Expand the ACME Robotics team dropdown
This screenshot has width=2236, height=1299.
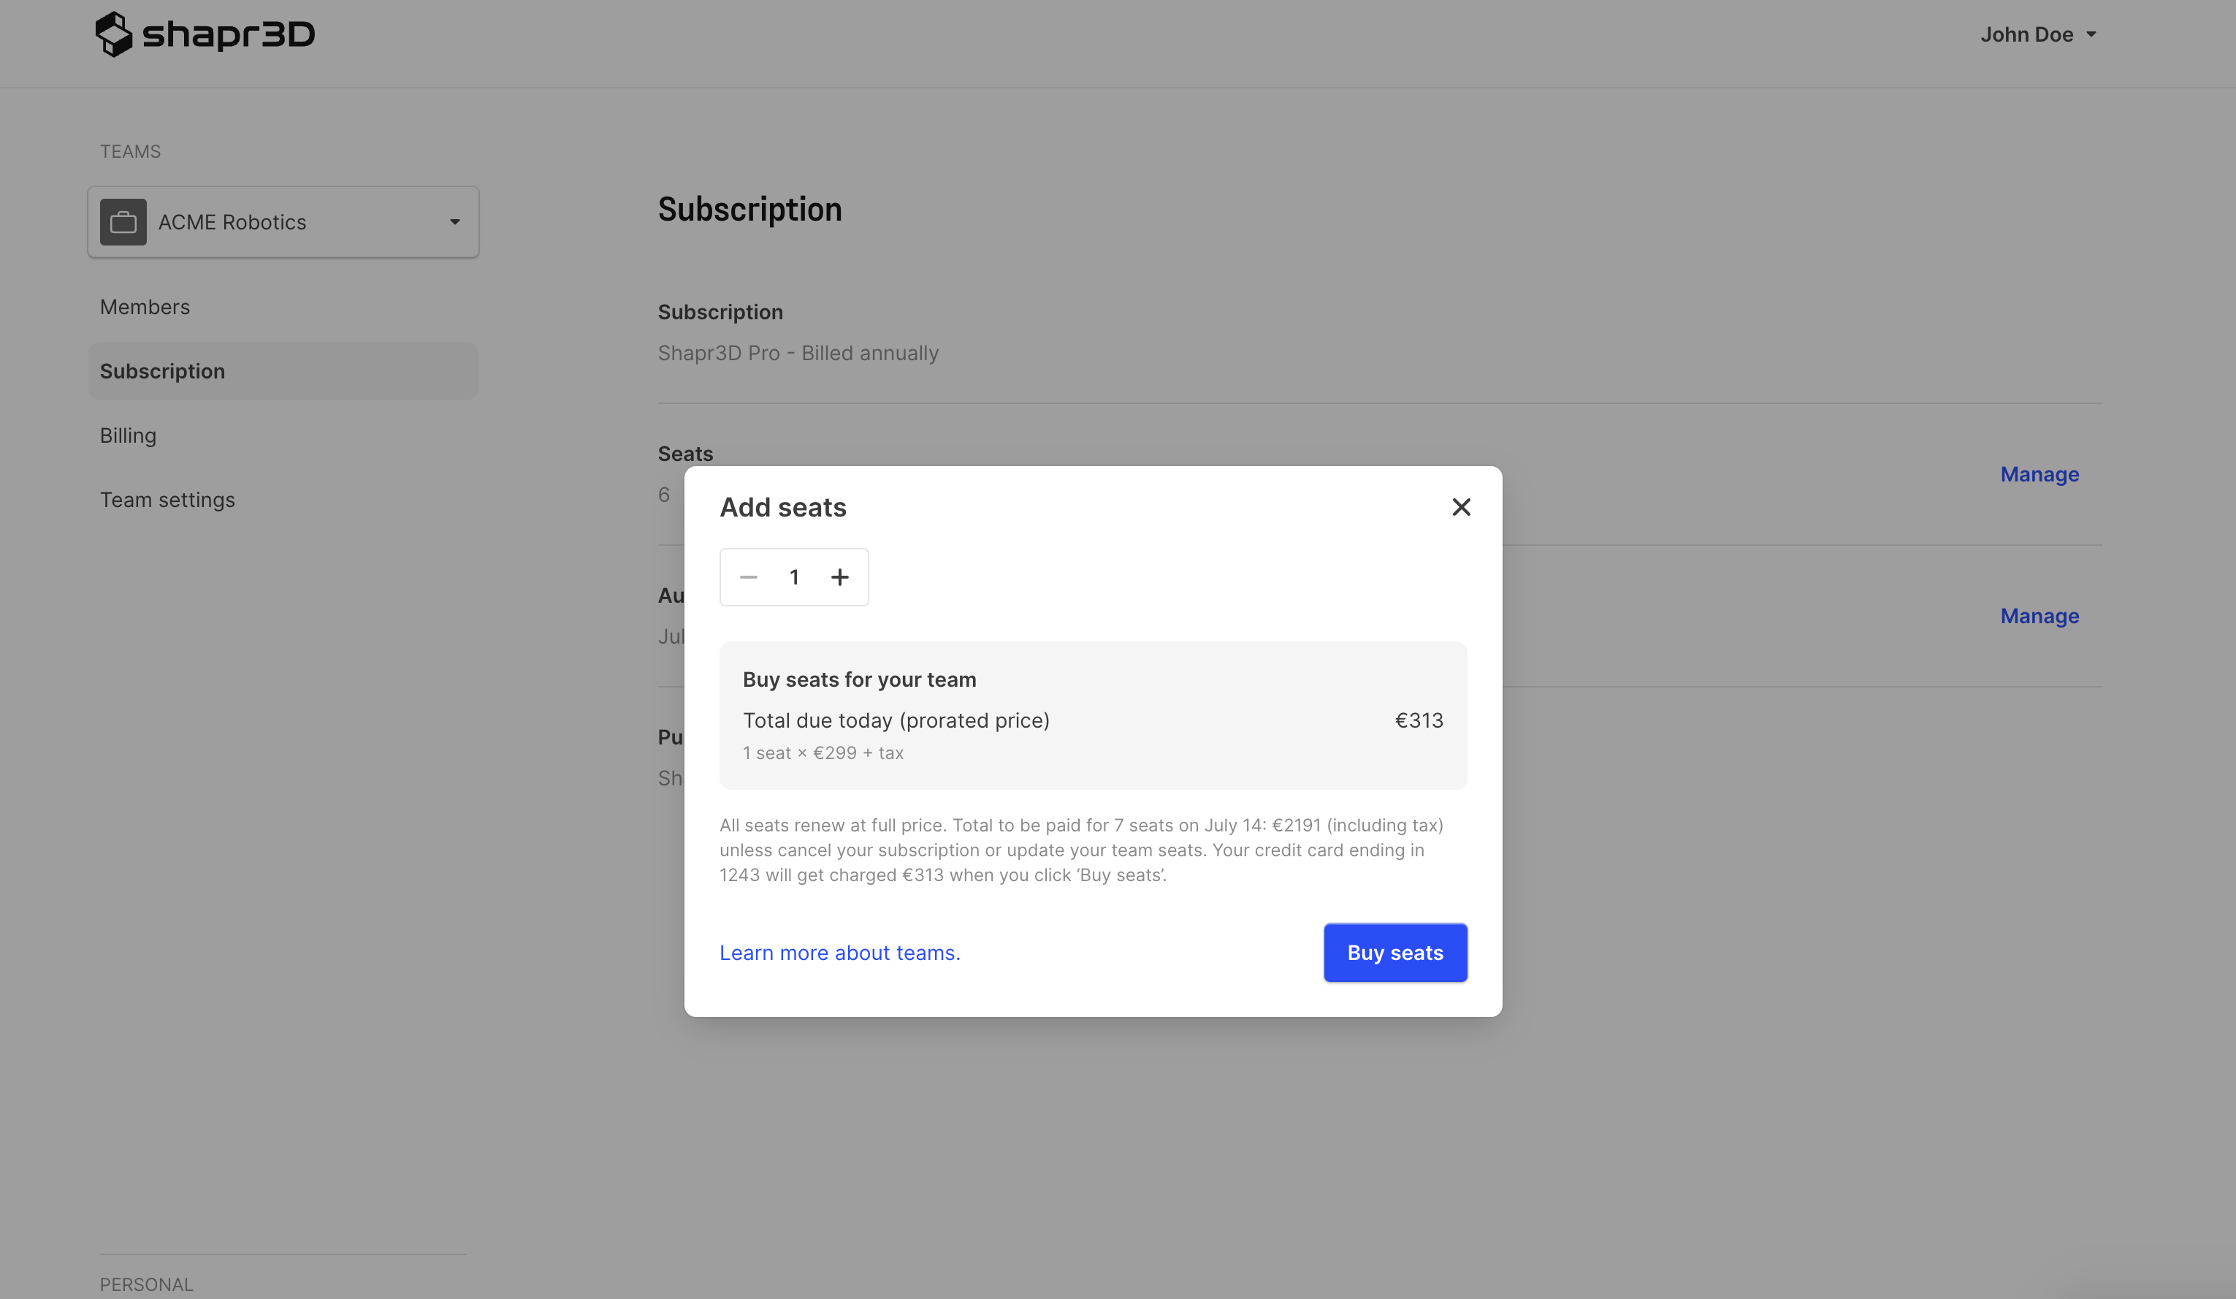click(283, 222)
